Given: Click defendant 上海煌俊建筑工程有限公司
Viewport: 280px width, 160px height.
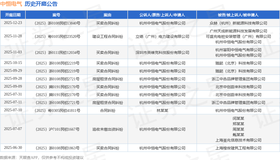Looking at the screenshot, I should point(238,148).
